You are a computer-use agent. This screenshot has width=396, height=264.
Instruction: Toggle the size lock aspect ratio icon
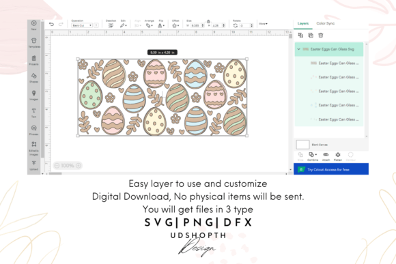[x=208, y=21]
